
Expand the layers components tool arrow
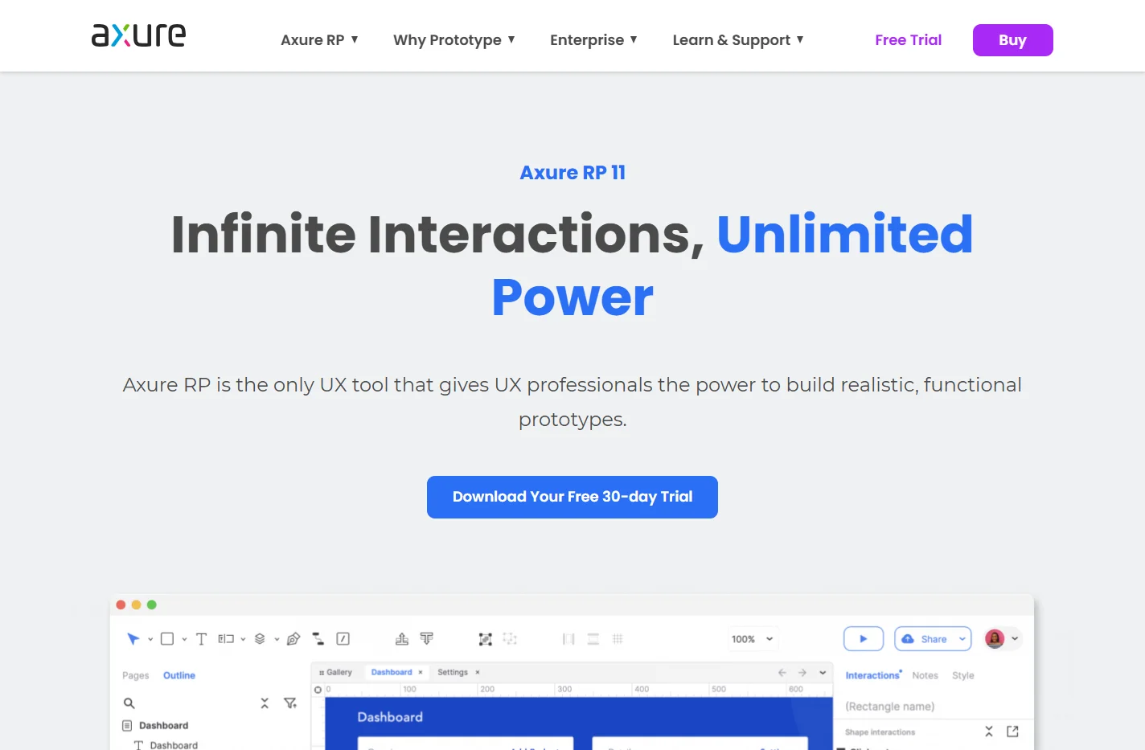277,640
